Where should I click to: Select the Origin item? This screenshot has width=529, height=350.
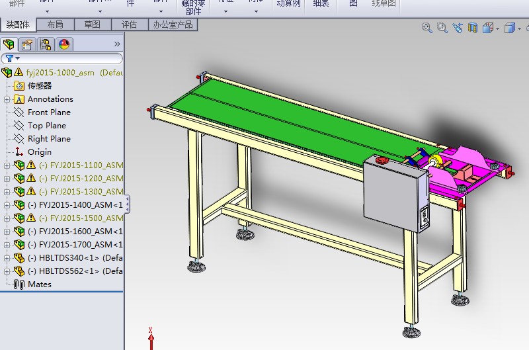[40, 152]
